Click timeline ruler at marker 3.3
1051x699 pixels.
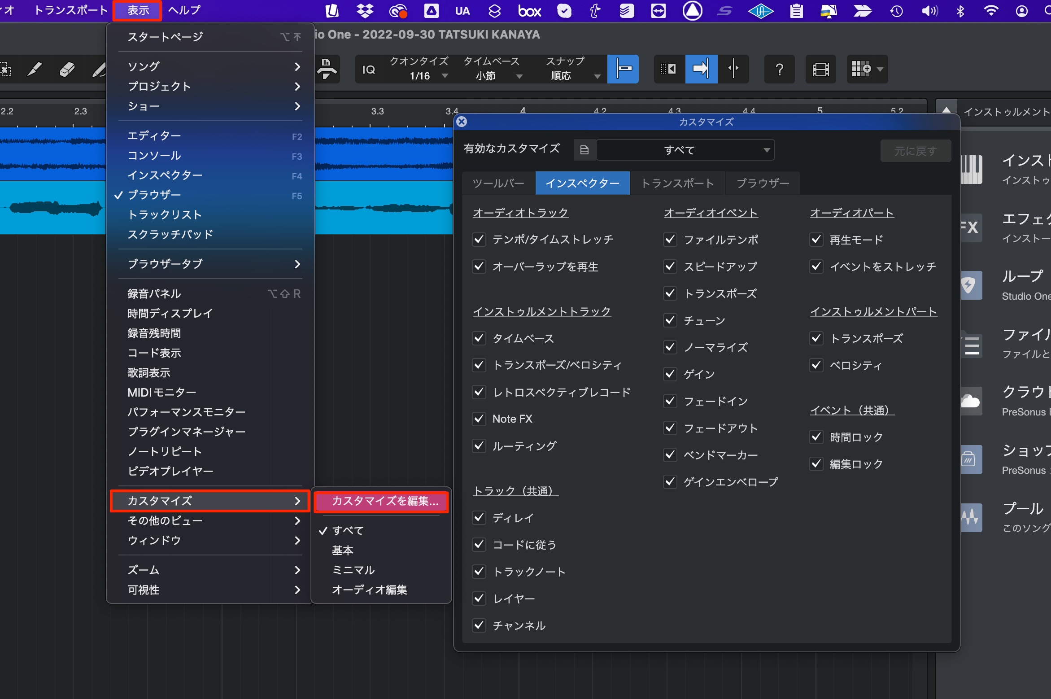tap(377, 112)
